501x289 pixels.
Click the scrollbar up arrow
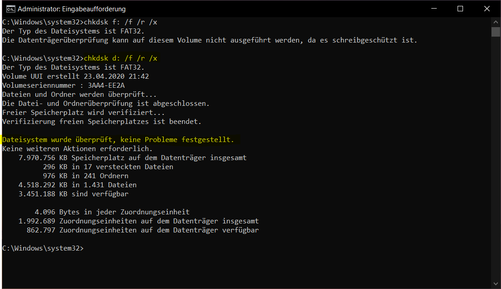click(496, 22)
